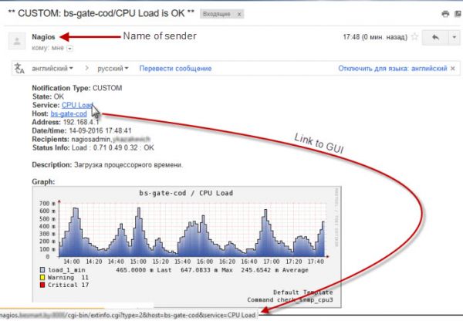Expand recipient details arrow below Nagios
Screen dimensions: 463x321
pos(69,48)
